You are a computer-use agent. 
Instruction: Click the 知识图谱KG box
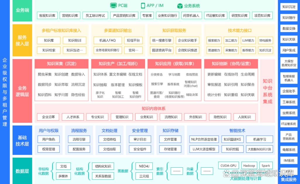[x=232, y=139]
